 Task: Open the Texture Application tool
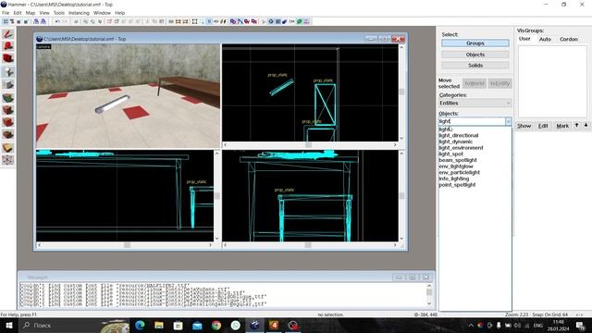point(8,97)
